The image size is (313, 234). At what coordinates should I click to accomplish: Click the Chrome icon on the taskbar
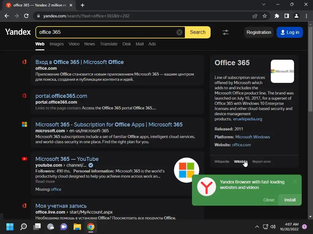[90, 227]
